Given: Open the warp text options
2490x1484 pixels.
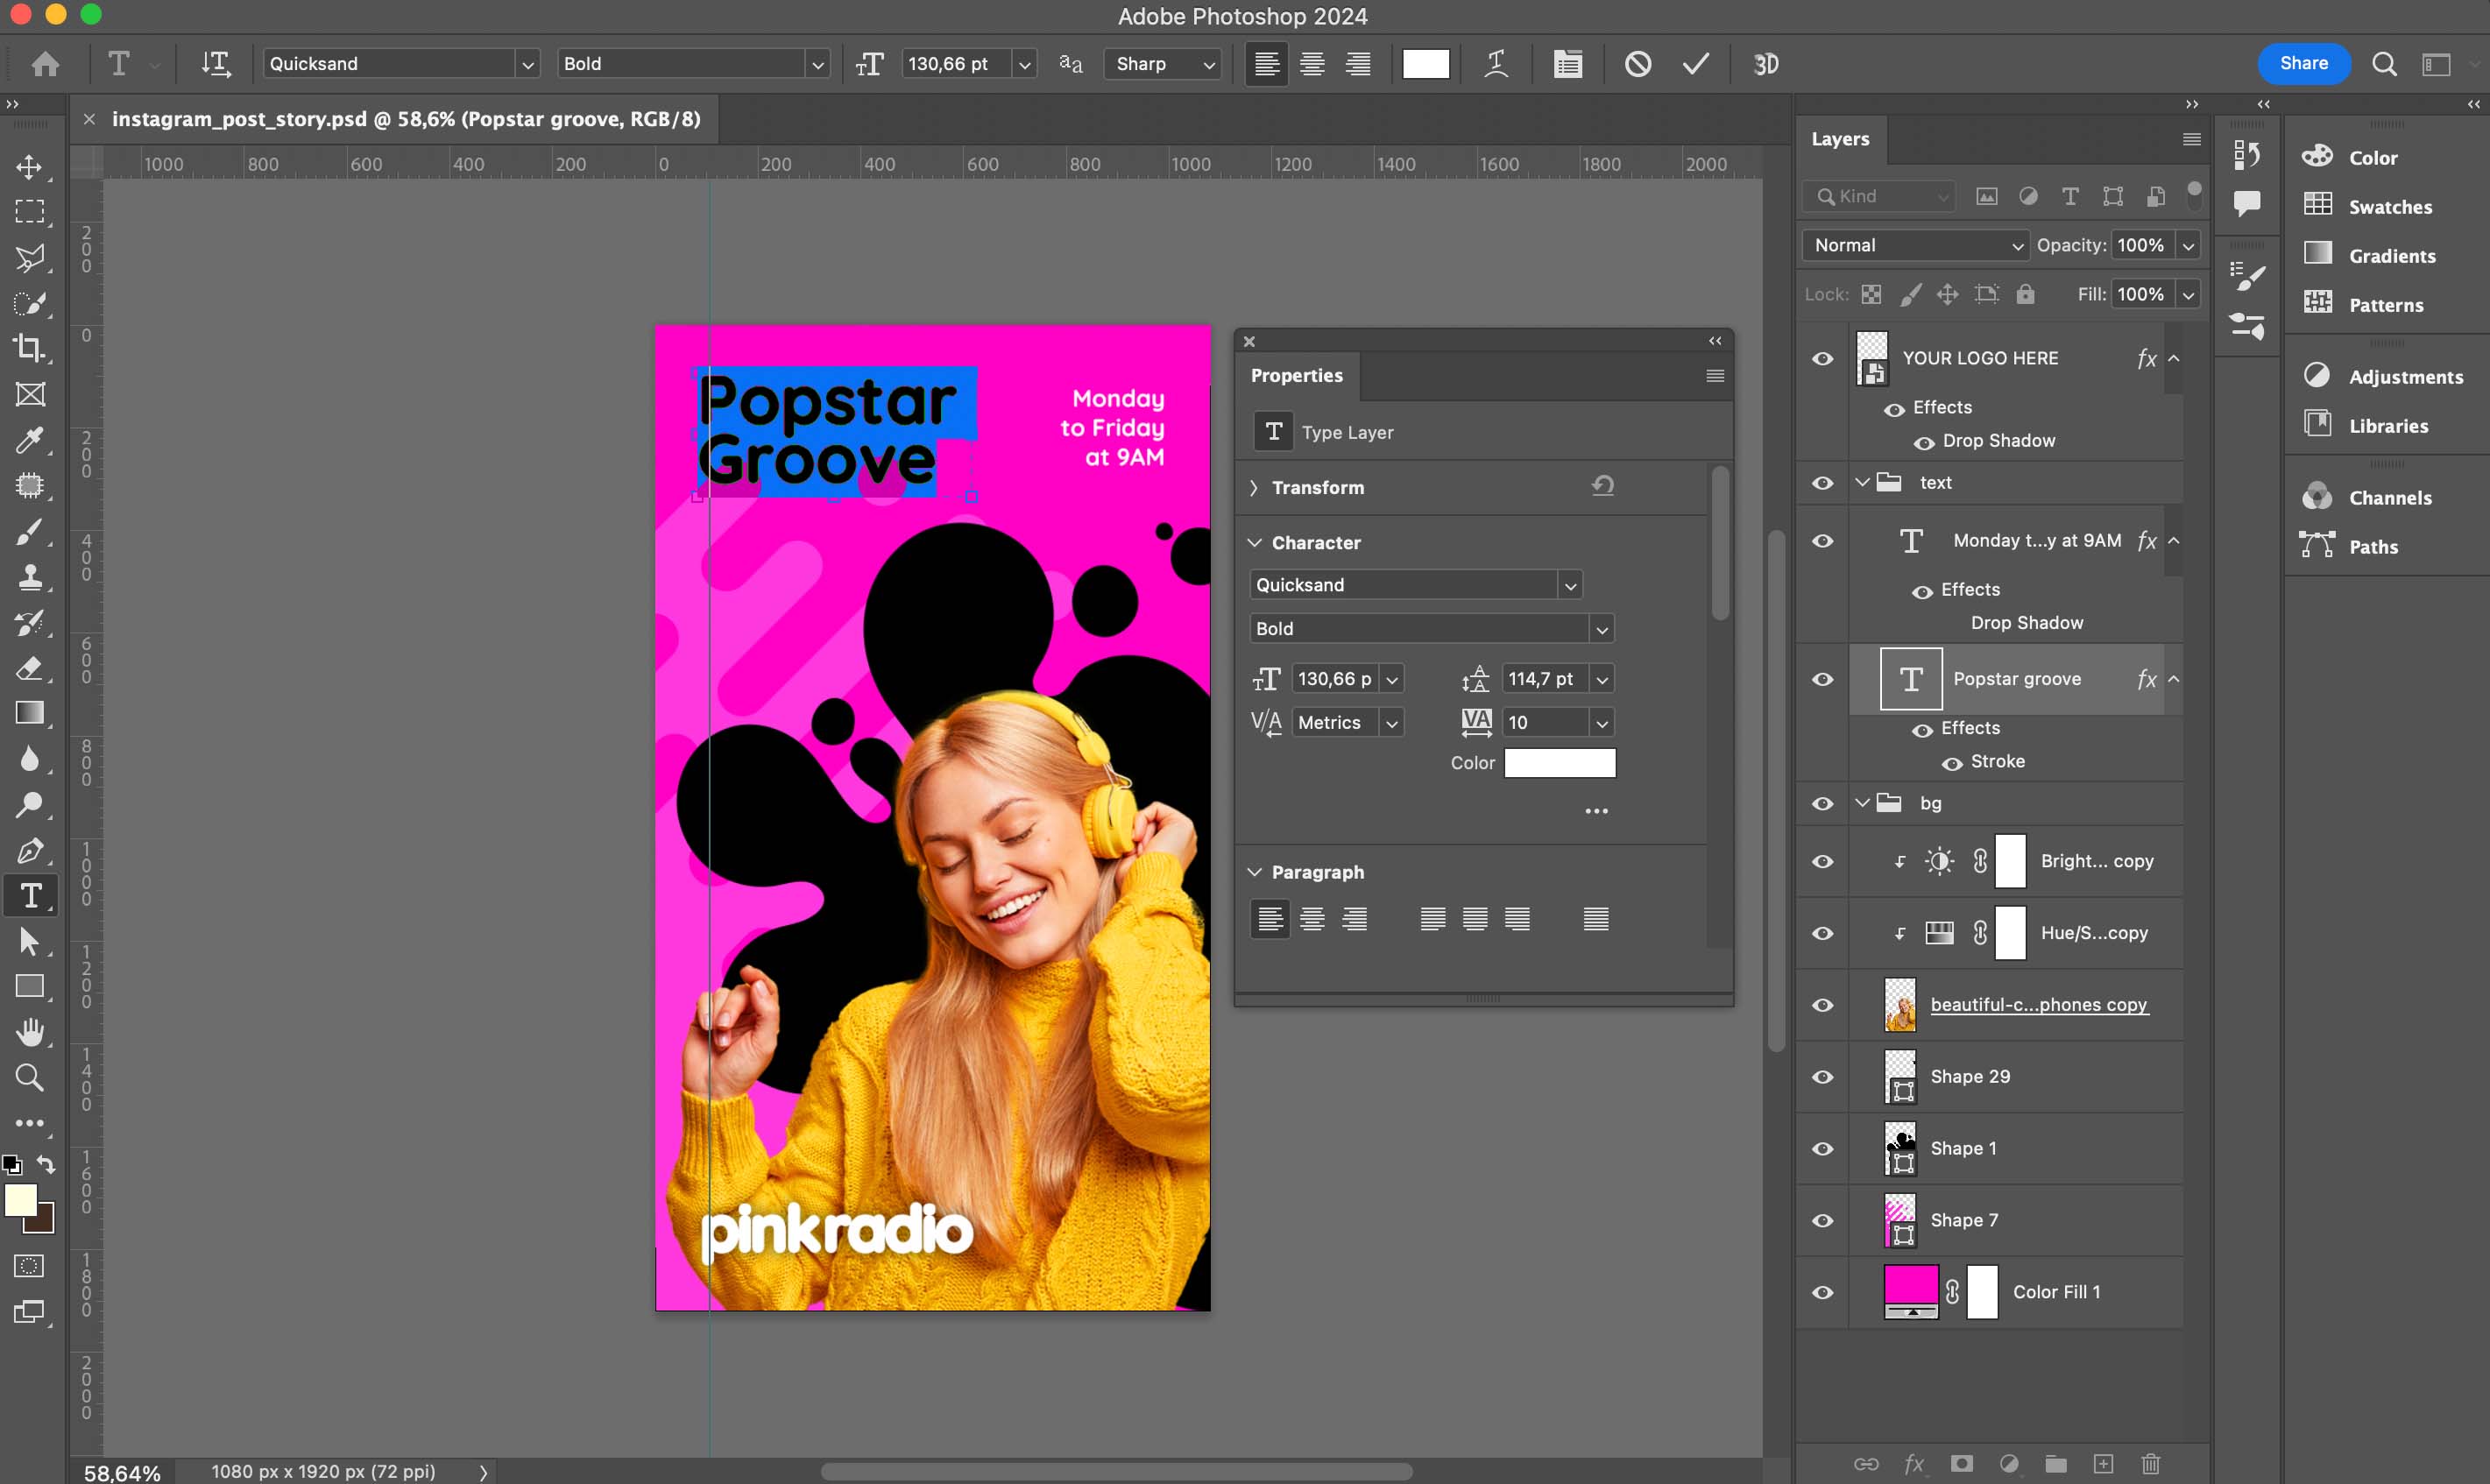Looking at the screenshot, I should [1496, 64].
